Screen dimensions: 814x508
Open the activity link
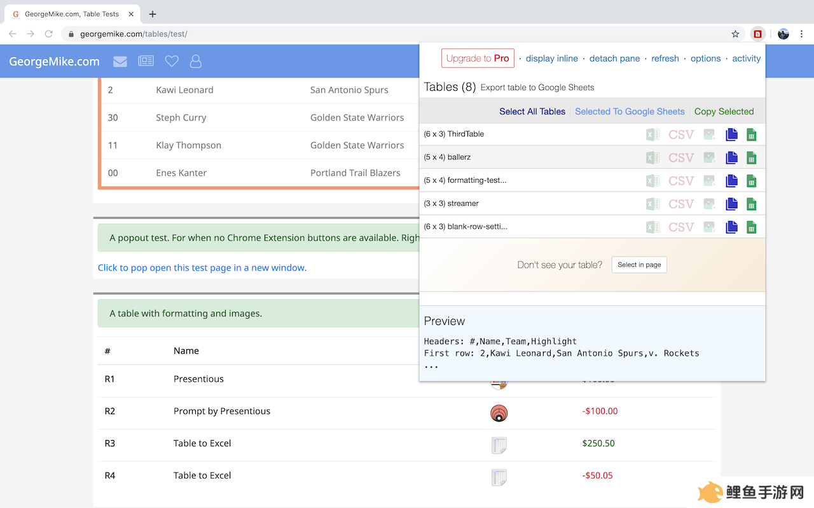coord(747,58)
